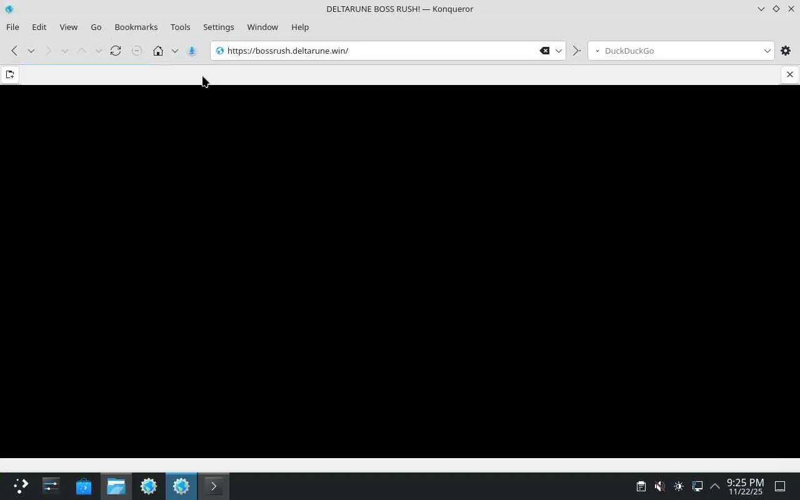Clear the address bar text

(545, 51)
